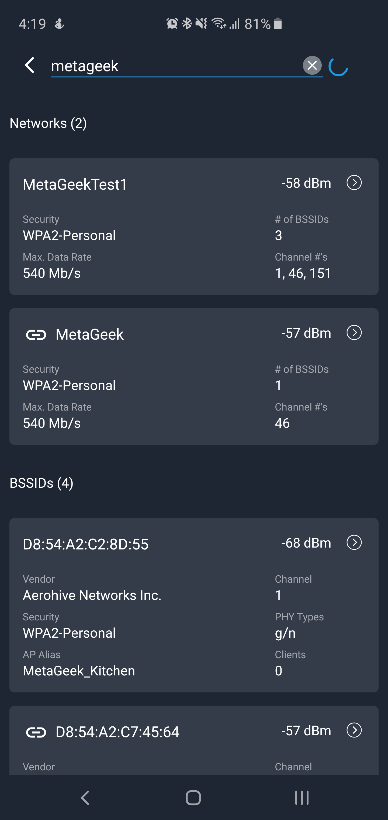This screenshot has height=820, width=388.
Task: Clear the metageek search text
Action: 312,66
